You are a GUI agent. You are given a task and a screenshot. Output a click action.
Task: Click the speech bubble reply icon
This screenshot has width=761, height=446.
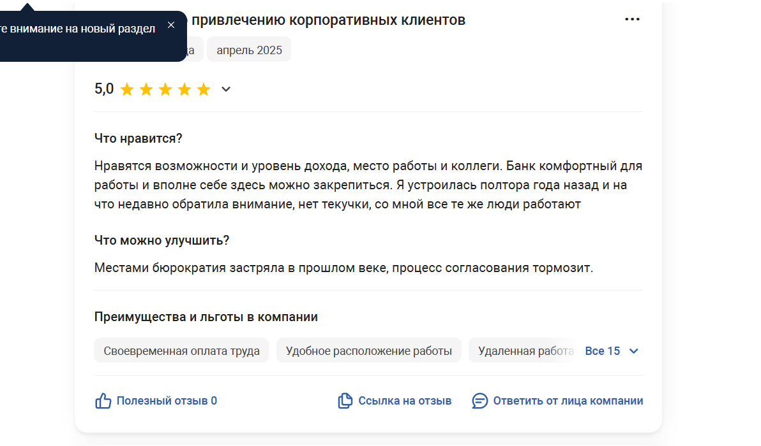click(x=479, y=401)
